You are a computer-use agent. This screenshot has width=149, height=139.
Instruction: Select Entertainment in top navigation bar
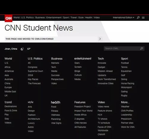[x=54, y=18]
